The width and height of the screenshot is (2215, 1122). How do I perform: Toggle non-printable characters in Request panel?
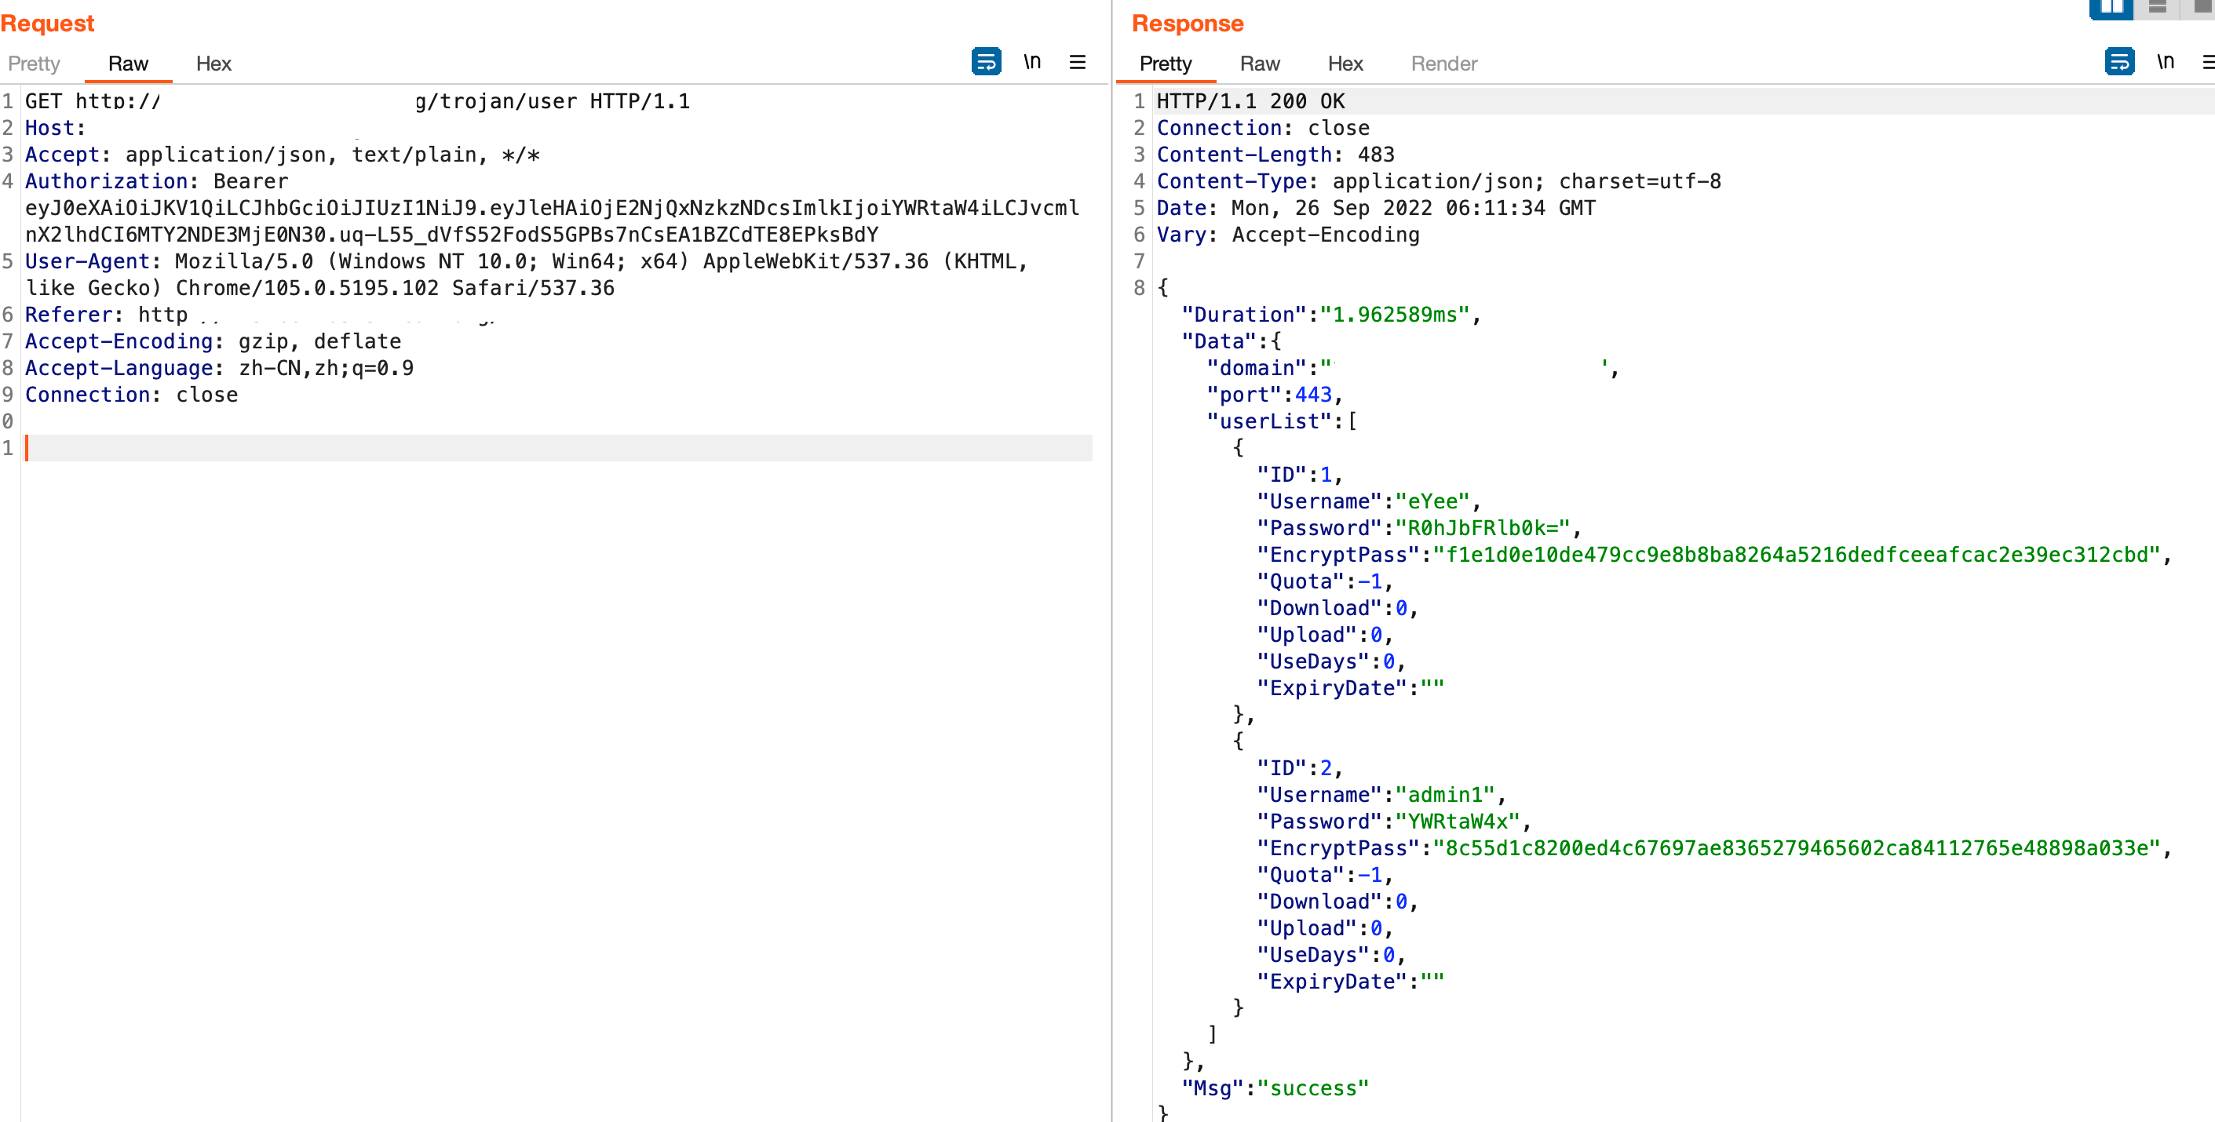point(1032,62)
